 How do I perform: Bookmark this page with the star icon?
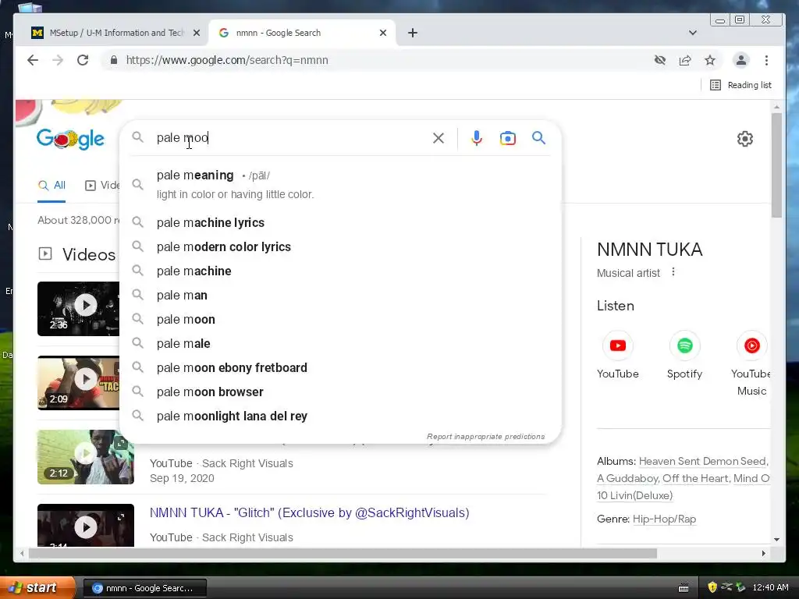(710, 60)
